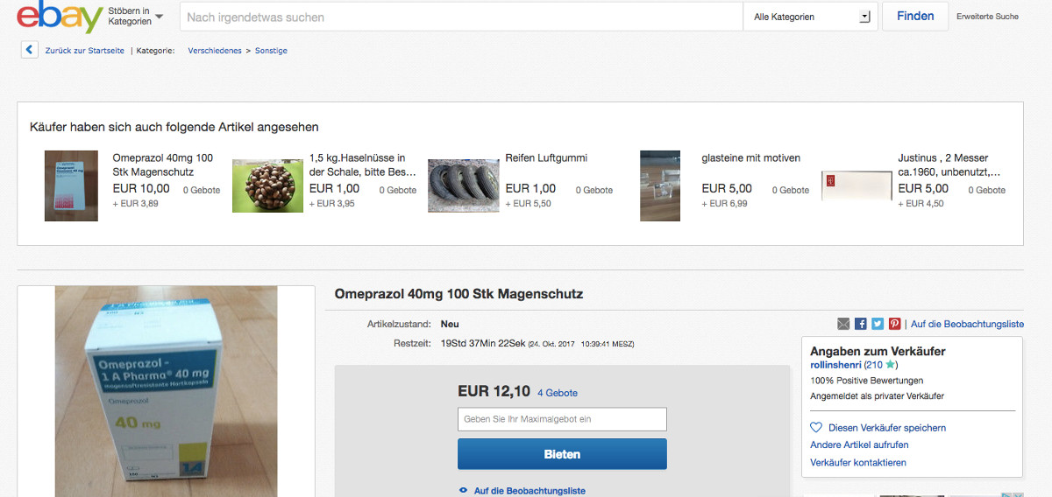Open seller rollinshenri's profile

835,364
